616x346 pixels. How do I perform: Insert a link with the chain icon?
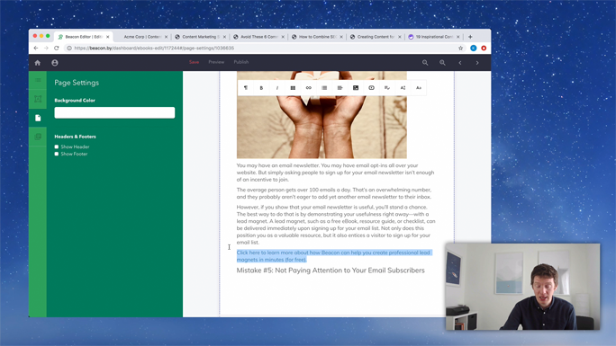tap(308, 88)
